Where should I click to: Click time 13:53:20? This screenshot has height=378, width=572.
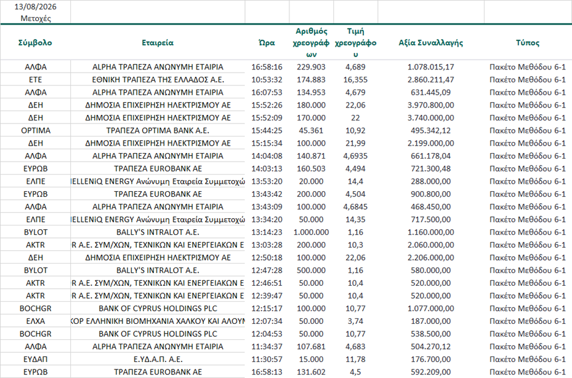pos(267,181)
